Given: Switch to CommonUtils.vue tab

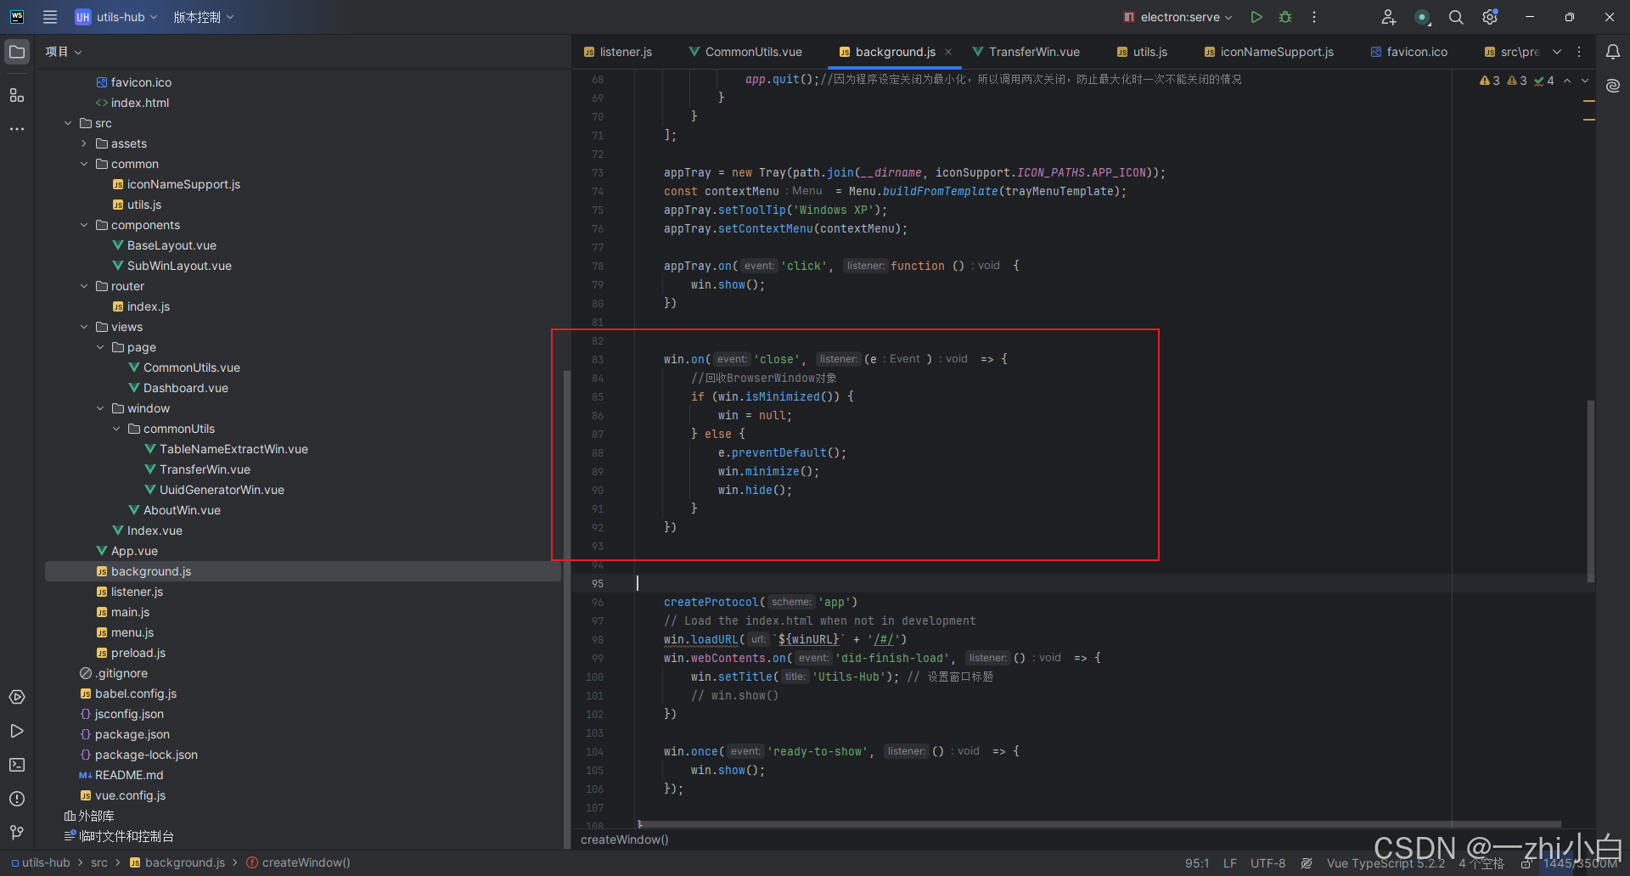Looking at the screenshot, I should 745,52.
